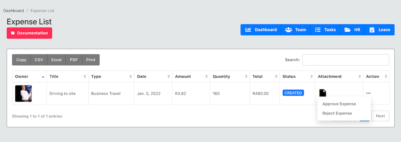Sort by Owner column

click(x=29, y=76)
